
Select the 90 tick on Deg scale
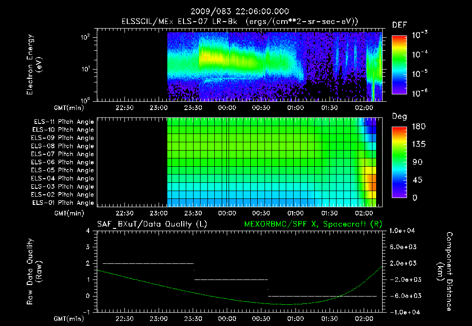pos(418,163)
